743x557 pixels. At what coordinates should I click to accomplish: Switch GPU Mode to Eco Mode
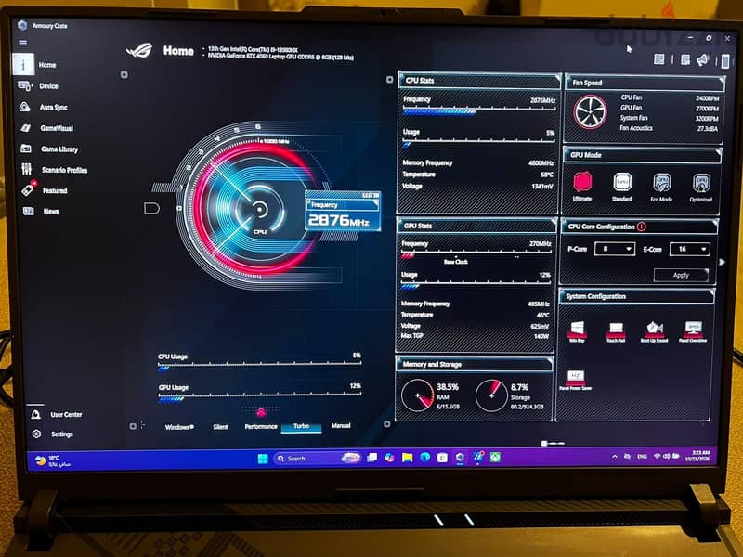coord(661,188)
